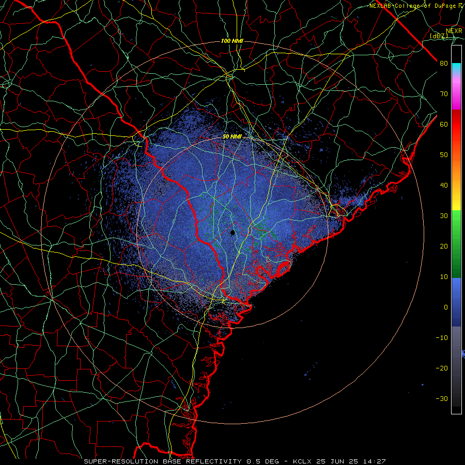465x465 pixels.
Task: Click the 50 NMI range ring label
Action: pyautogui.click(x=232, y=137)
